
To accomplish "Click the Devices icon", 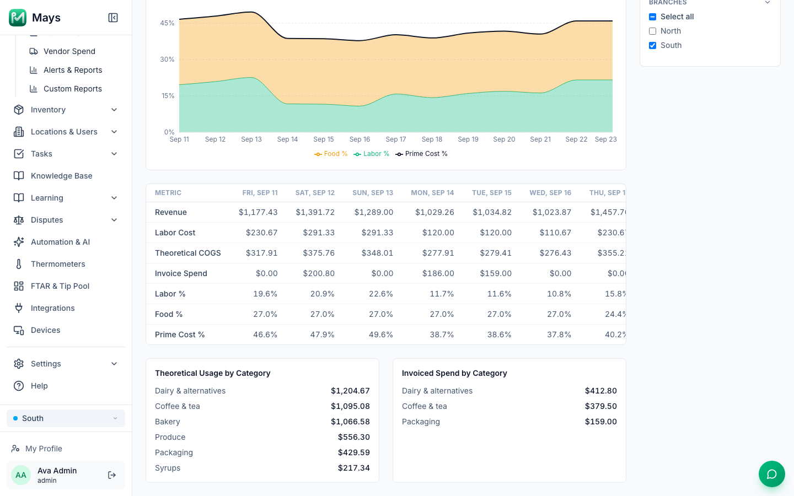I will (19, 330).
